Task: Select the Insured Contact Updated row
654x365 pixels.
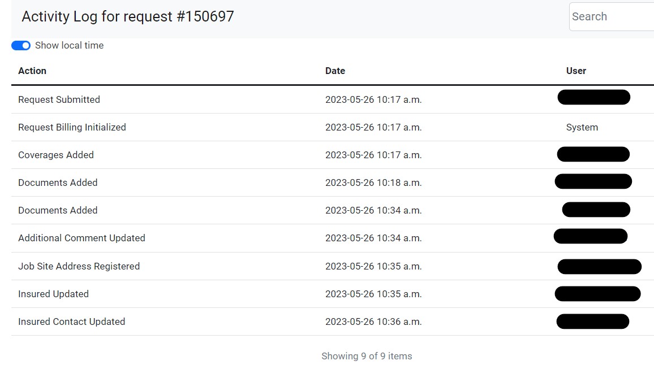Action: coord(333,321)
